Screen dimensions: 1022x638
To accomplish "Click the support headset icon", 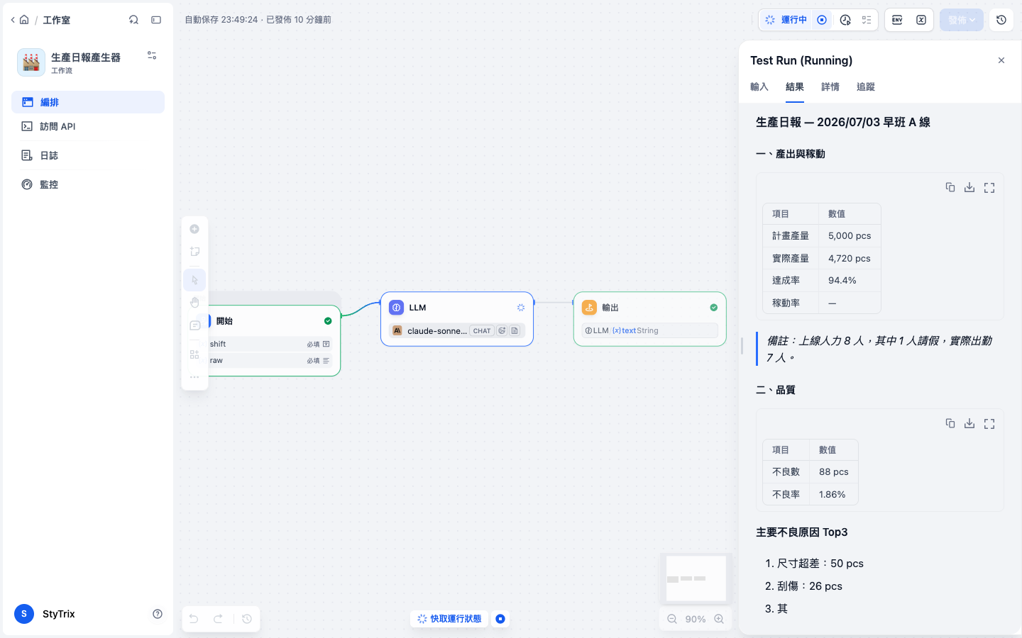I will tap(133, 20).
